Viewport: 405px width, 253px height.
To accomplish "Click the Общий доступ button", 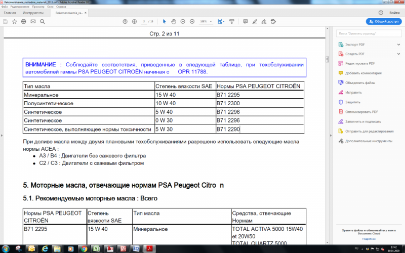I will pyautogui.click(x=383, y=22).
